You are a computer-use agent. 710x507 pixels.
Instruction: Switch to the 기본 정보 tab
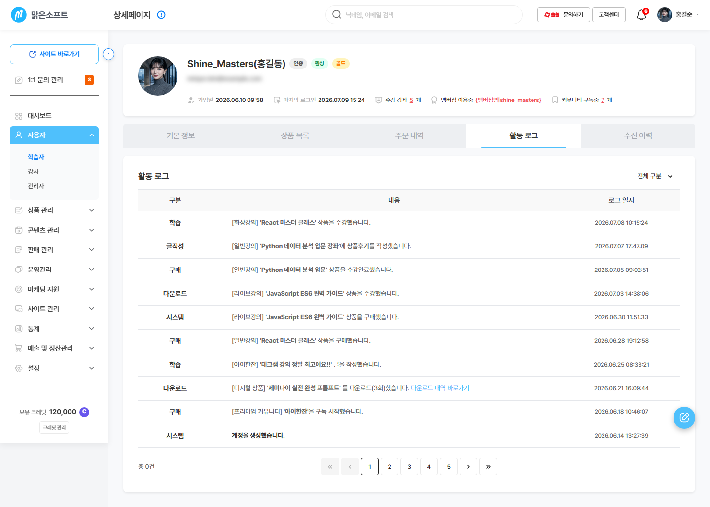[180, 136]
